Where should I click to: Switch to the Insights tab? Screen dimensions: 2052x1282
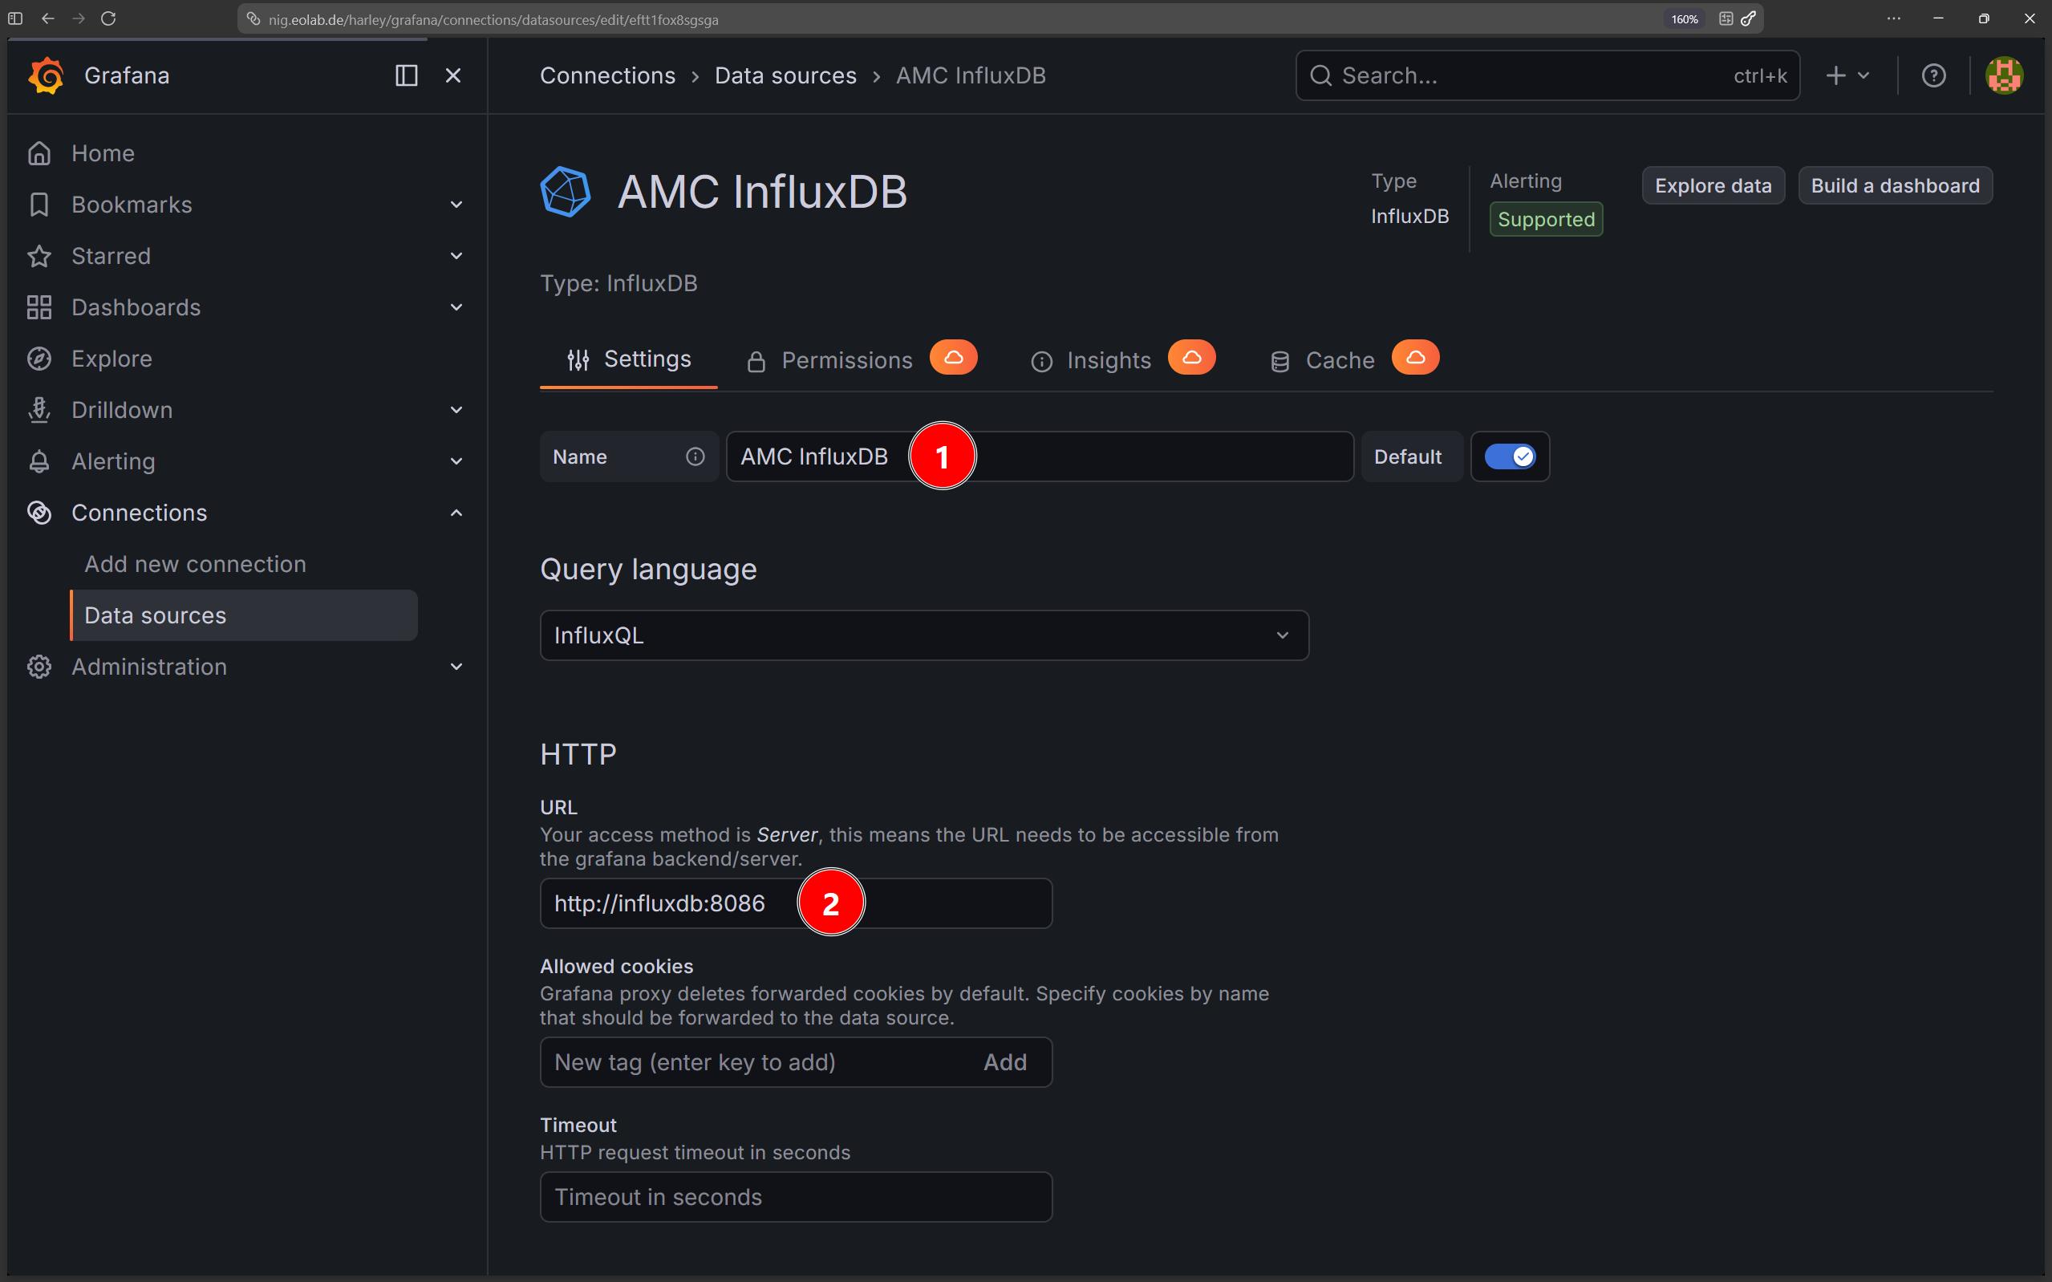coord(1091,361)
